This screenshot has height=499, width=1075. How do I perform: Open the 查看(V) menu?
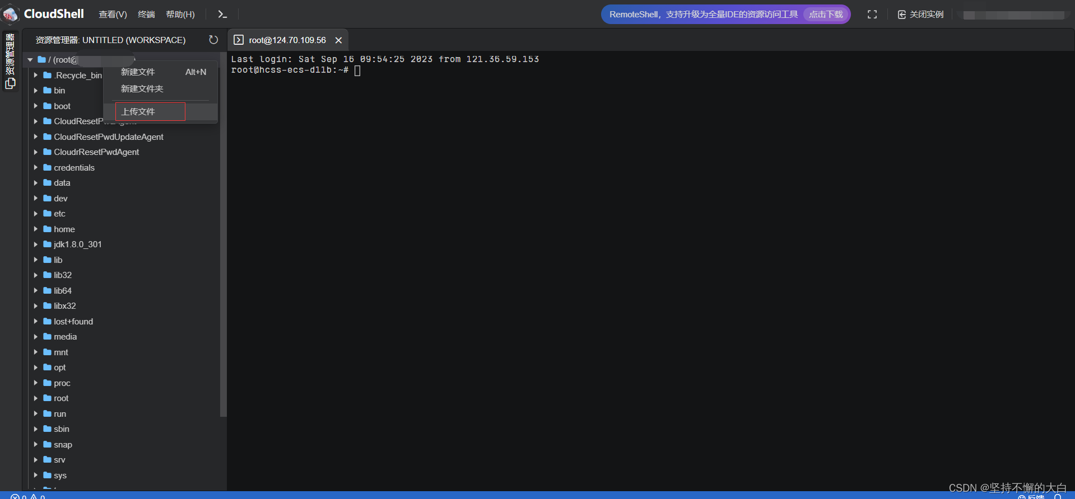113,15
